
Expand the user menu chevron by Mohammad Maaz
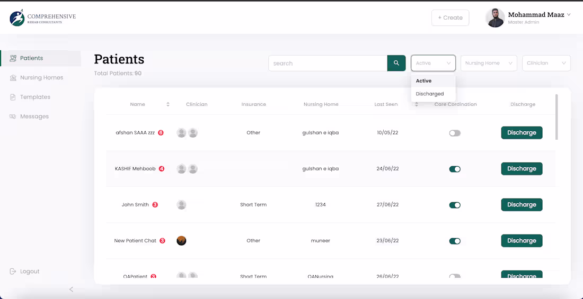click(x=569, y=15)
